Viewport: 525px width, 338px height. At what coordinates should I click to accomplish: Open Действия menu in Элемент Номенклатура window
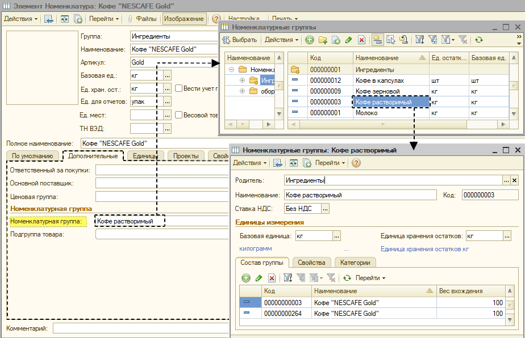pos(21,19)
